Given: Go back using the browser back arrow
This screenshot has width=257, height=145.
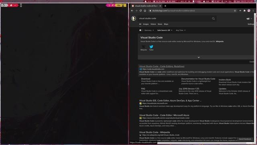Looking at the screenshot, I should point(132,11).
